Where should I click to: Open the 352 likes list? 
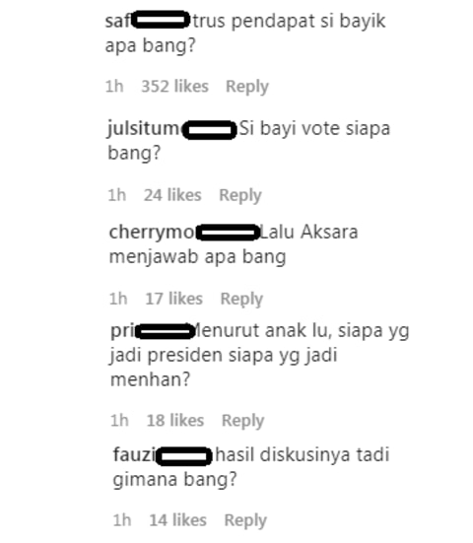[x=174, y=86]
